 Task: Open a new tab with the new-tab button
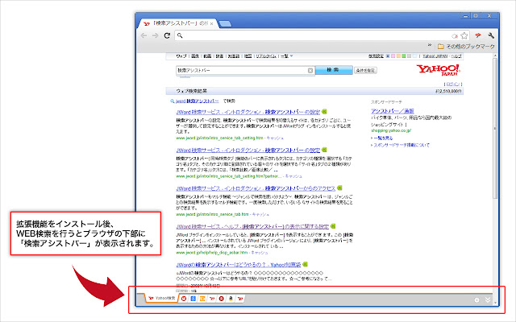(x=225, y=23)
